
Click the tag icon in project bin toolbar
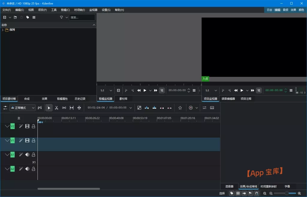(28, 17)
